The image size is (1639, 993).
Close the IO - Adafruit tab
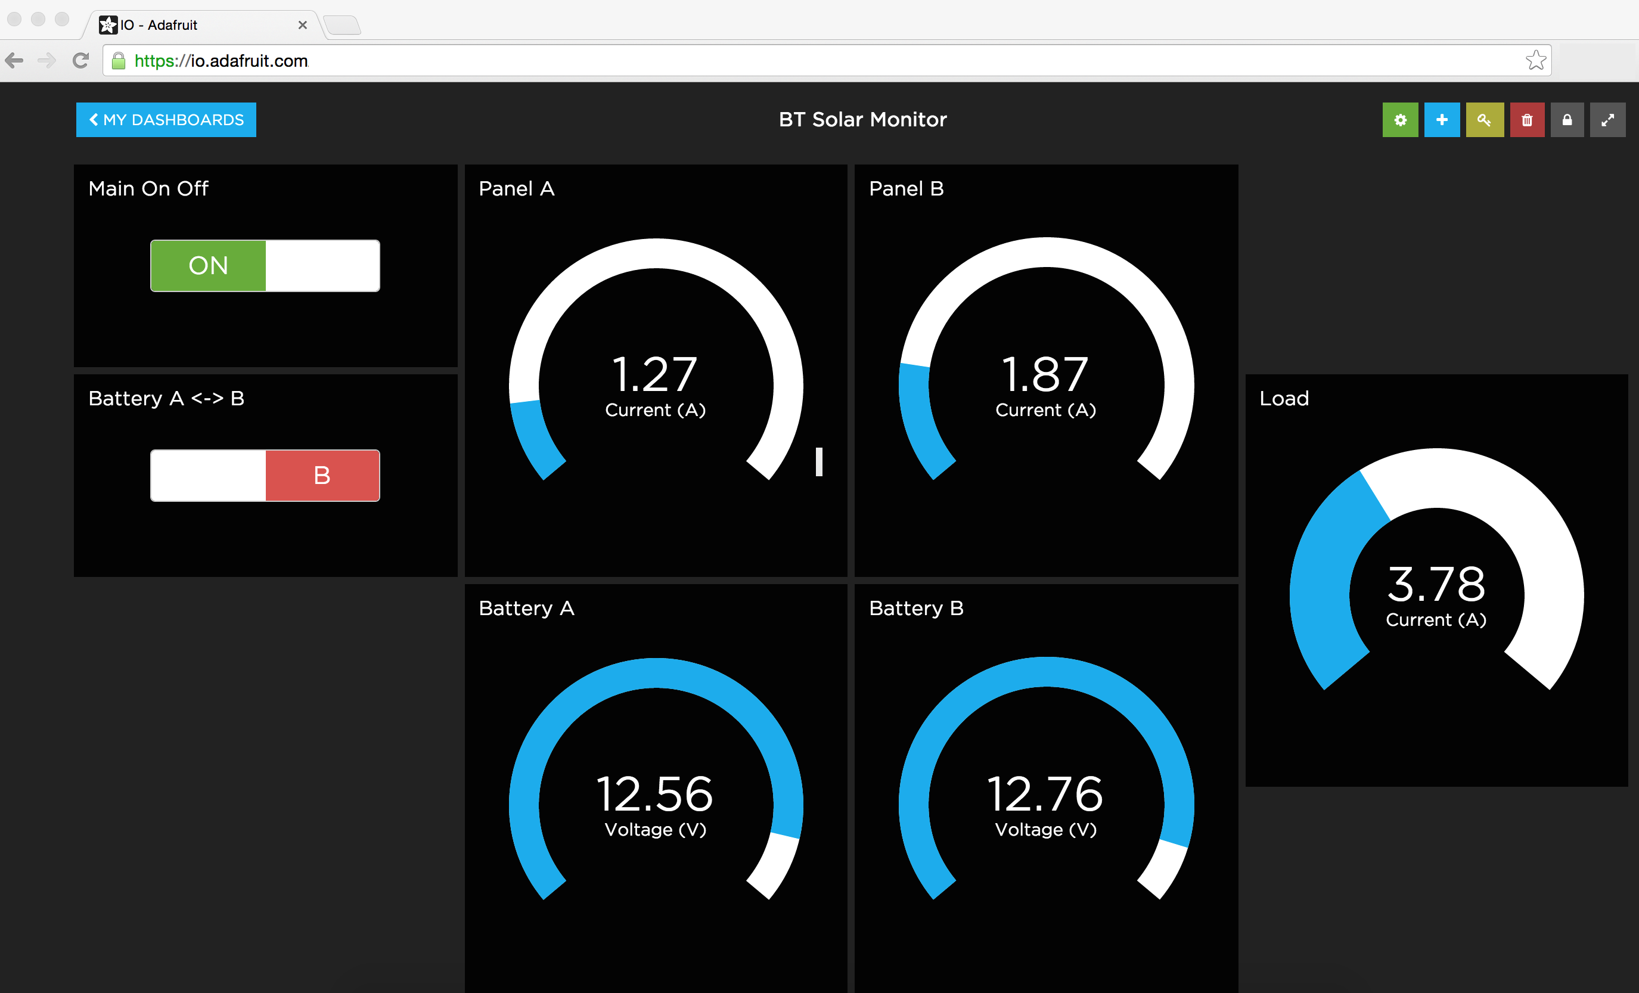point(303,24)
